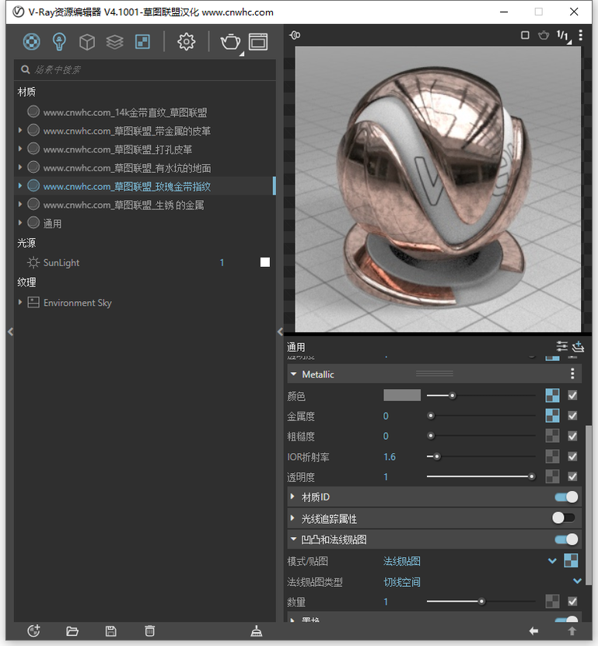Enable the 光线追踪属性 toggle switch

pos(564,518)
